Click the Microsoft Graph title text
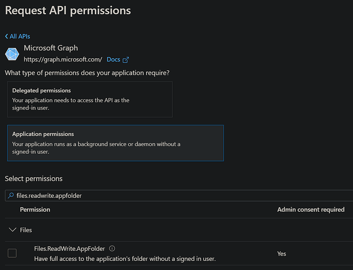Screen dimensions: 353x270 tap(51, 48)
